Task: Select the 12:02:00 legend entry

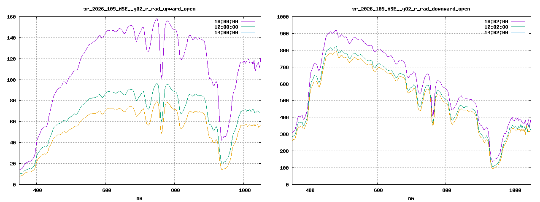Action: (496, 27)
